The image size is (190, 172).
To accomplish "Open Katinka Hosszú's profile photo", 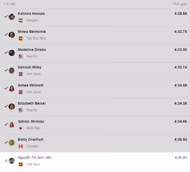I will pos(12,17).
